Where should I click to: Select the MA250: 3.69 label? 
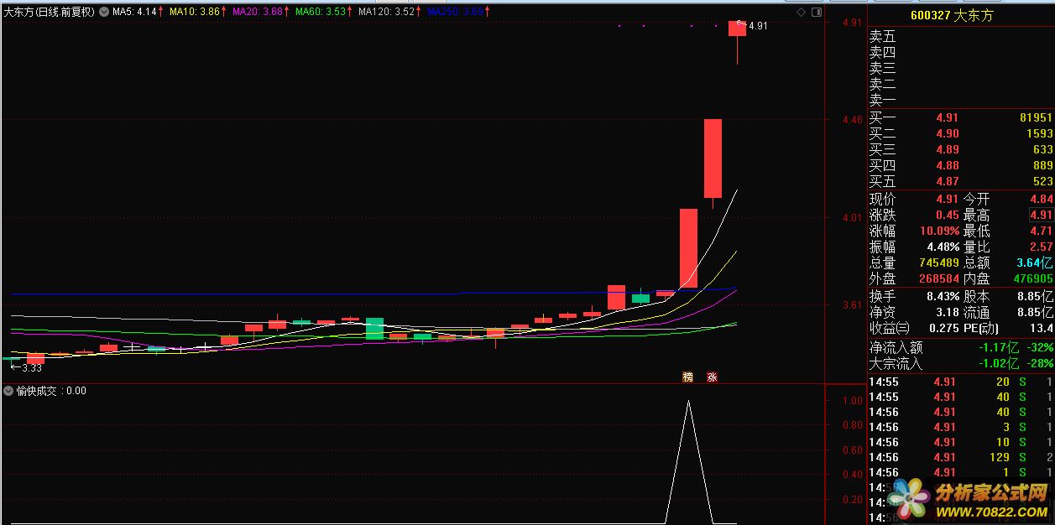coord(456,13)
